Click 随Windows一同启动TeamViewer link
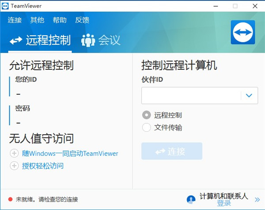265x210 pixels. tap(70, 153)
